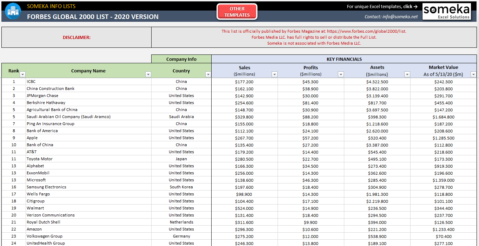Click the FORBES GLOBAL 2000 LIST title
Screen dimensions: 479x246
93,17
